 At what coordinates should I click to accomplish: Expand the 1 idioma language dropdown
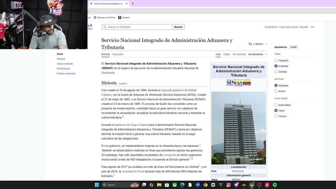point(258,44)
